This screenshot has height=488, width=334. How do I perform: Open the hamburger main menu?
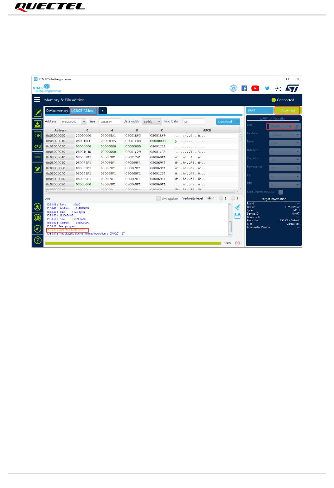[x=37, y=100]
